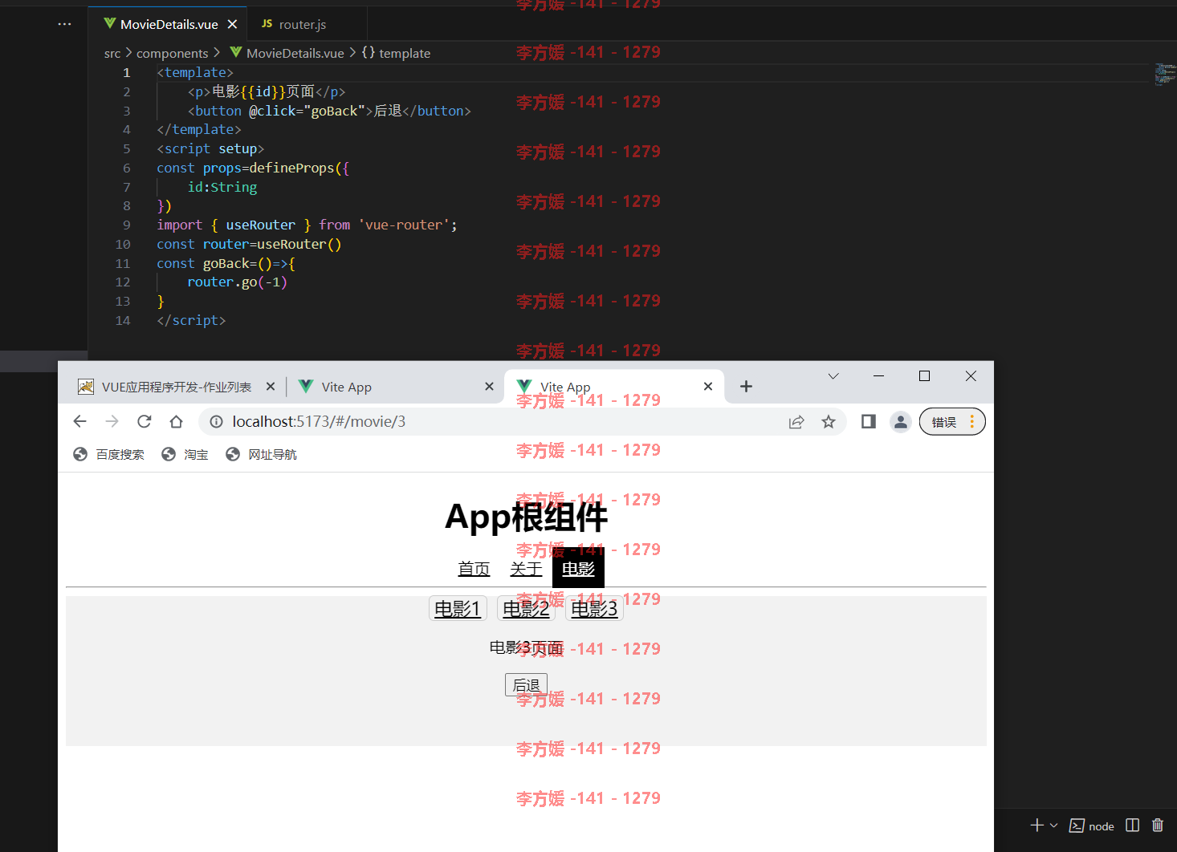Switch to VUE应用程序开发-作业列表 browser tab
Image resolution: width=1177 pixels, height=852 pixels.
coord(176,387)
